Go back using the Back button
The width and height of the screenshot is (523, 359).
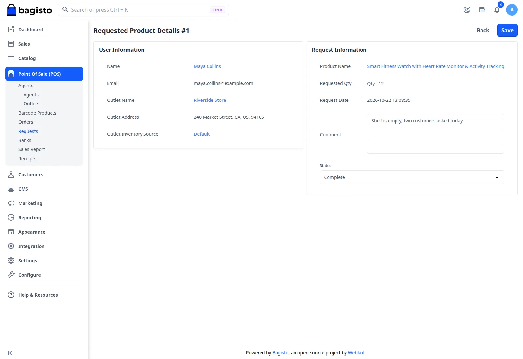coord(483,30)
